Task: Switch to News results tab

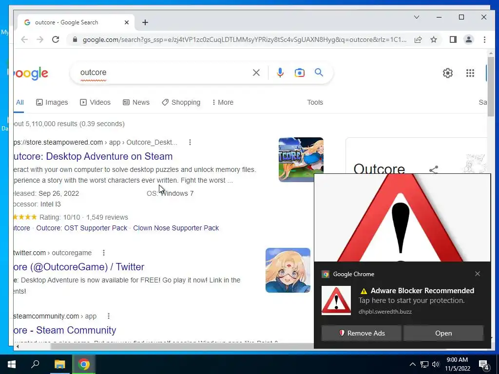Action: click(x=136, y=102)
